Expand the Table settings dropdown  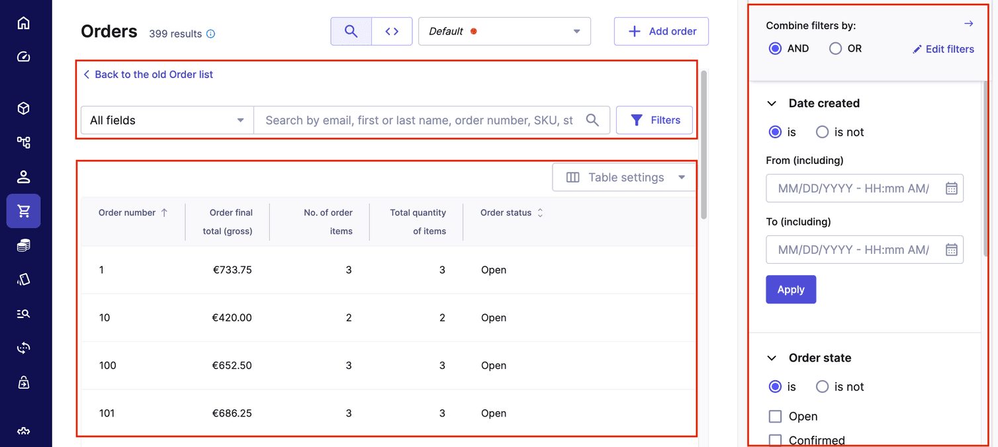click(x=623, y=177)
